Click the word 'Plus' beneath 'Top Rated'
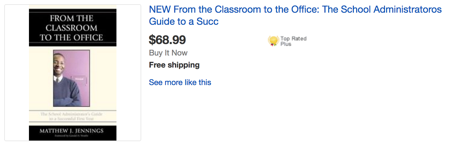The image size is (467, 146). click(x=286, y=44)
